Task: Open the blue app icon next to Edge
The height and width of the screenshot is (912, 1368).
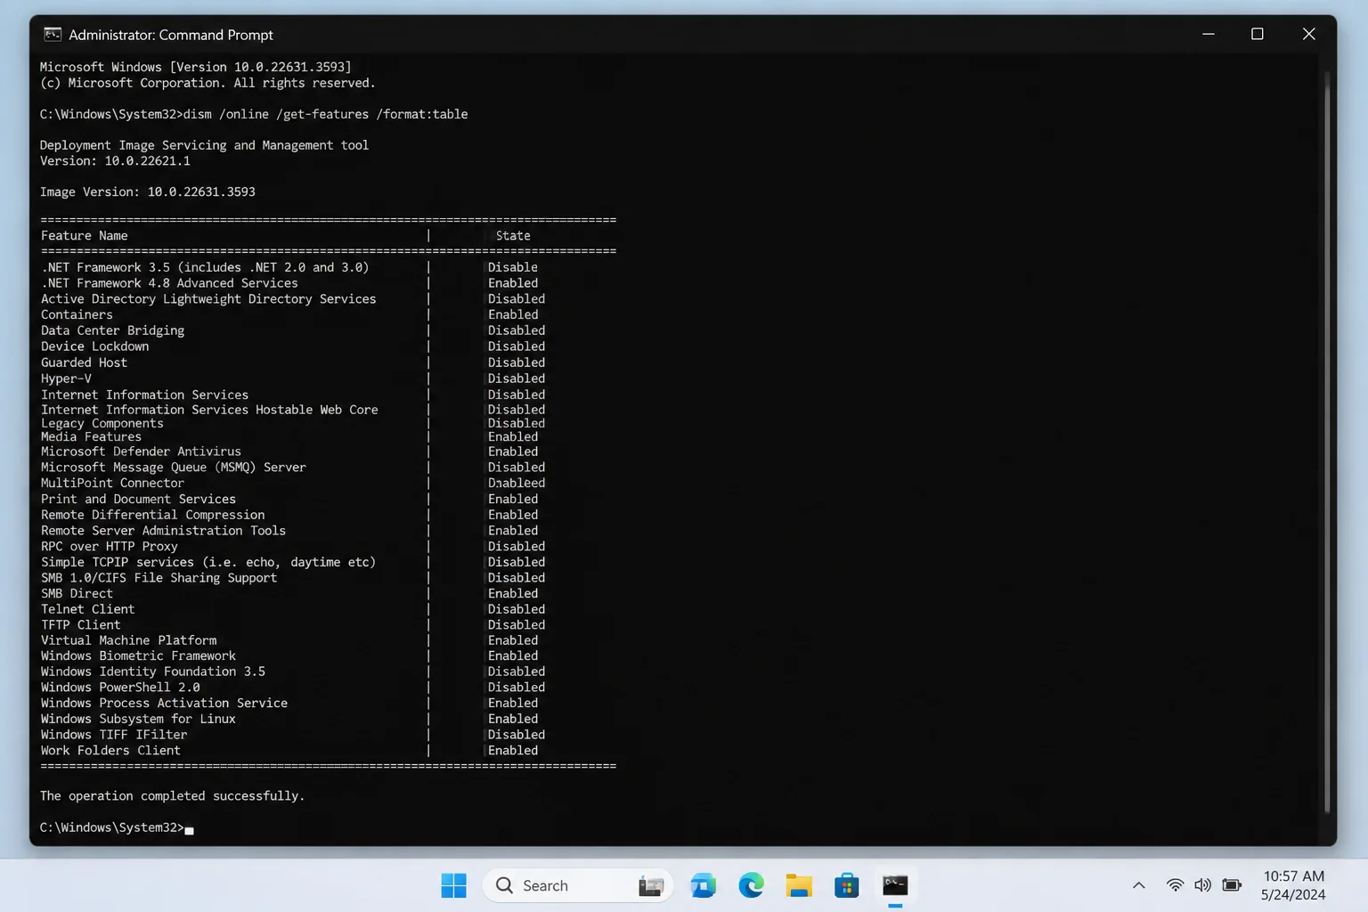Action: coord(704,885)
